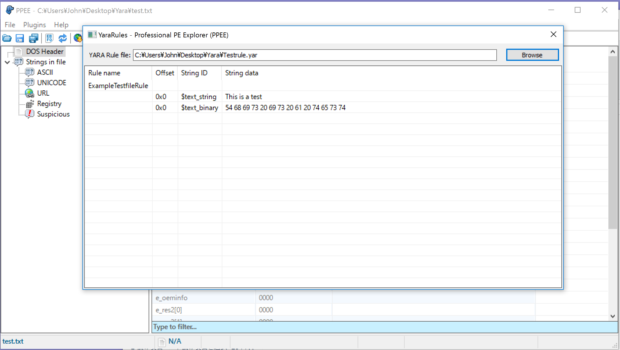Click the globe download toolbar icon
Screen dimensions: 620x350
pyautogui.click(x=77, y=38)
